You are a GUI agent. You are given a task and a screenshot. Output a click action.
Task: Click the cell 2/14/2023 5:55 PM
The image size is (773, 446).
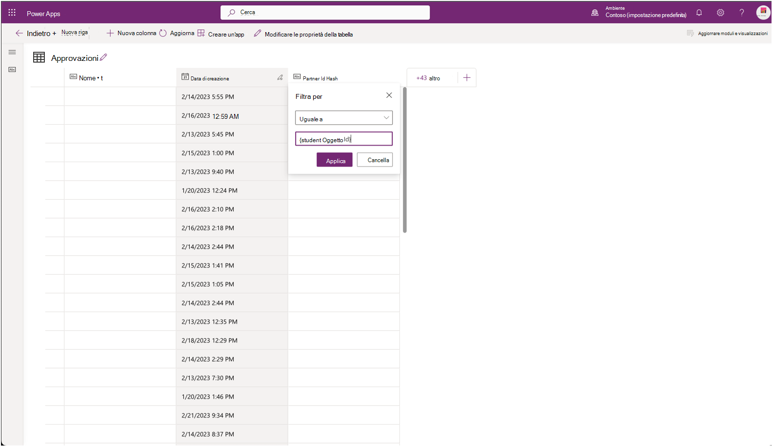[x=232, y=96]
